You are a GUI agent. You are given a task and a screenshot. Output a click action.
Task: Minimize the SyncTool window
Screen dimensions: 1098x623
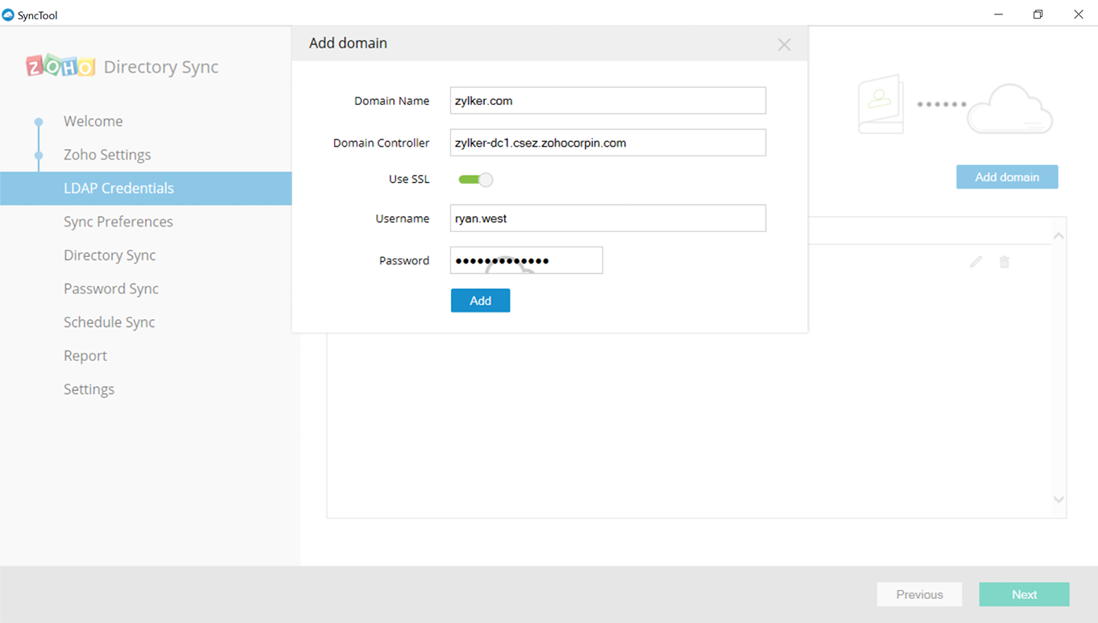999,15
